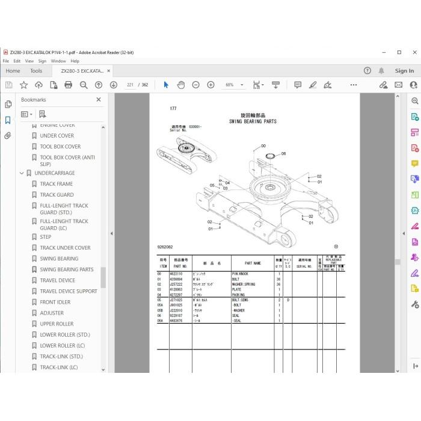
Task: Click the Sign In button
Action: pos(404,71)
